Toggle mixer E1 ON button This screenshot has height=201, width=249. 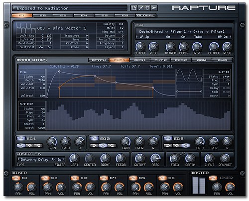16,178
